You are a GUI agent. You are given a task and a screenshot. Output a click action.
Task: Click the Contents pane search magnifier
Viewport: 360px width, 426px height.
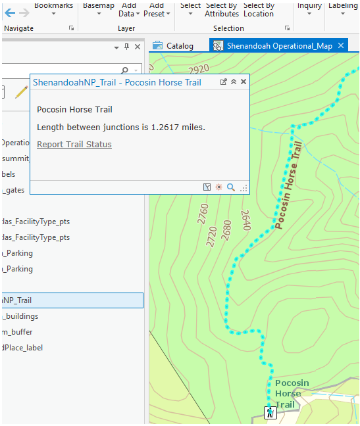point(125,70)
